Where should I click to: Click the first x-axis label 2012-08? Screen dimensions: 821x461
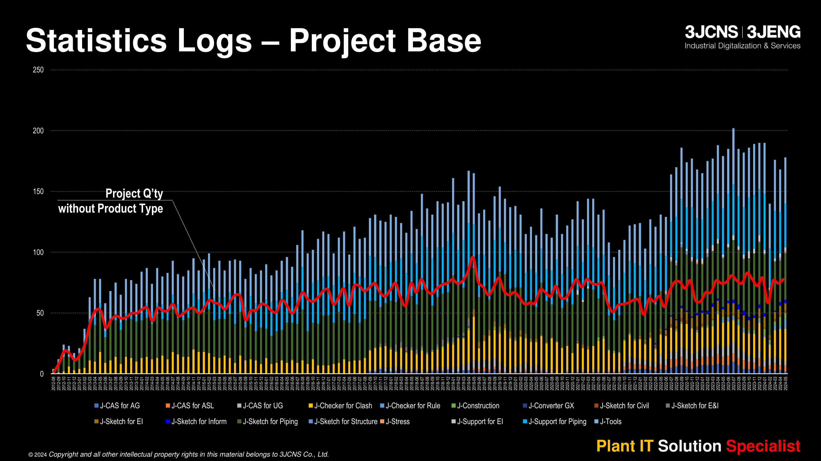pyautogui.click(x=54, y=383)
